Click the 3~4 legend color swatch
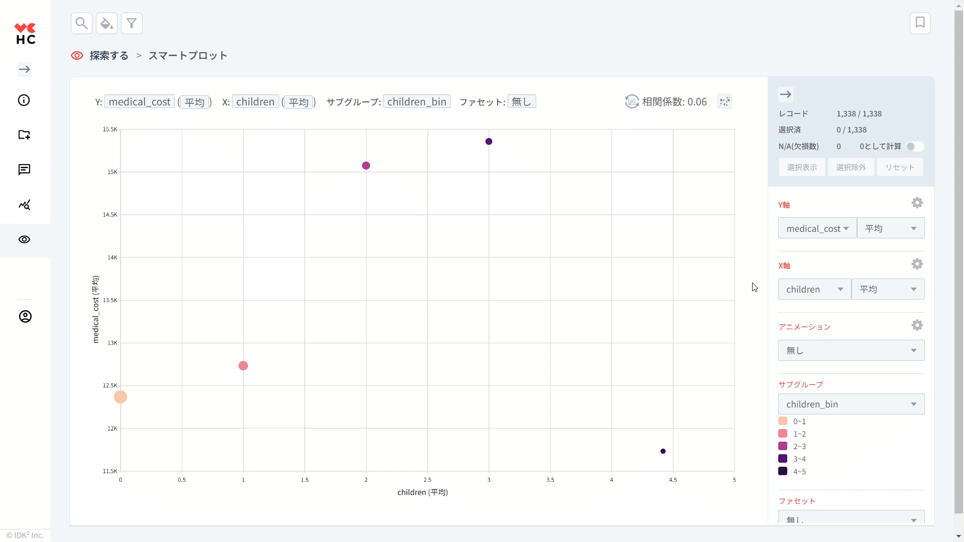Viewport: 964px width, 542px height. 783,459
